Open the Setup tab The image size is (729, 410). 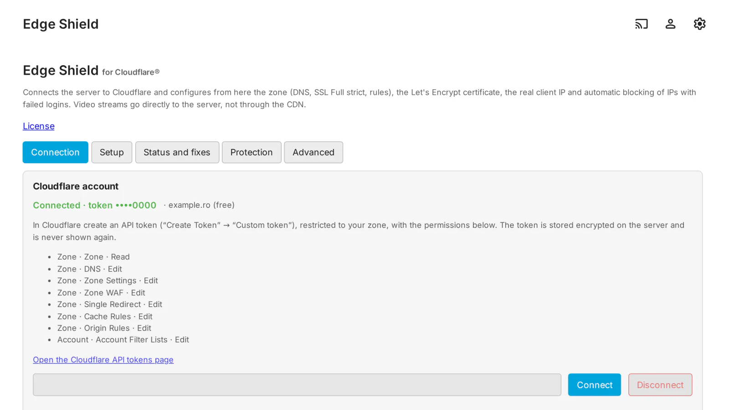click(112, 152)
